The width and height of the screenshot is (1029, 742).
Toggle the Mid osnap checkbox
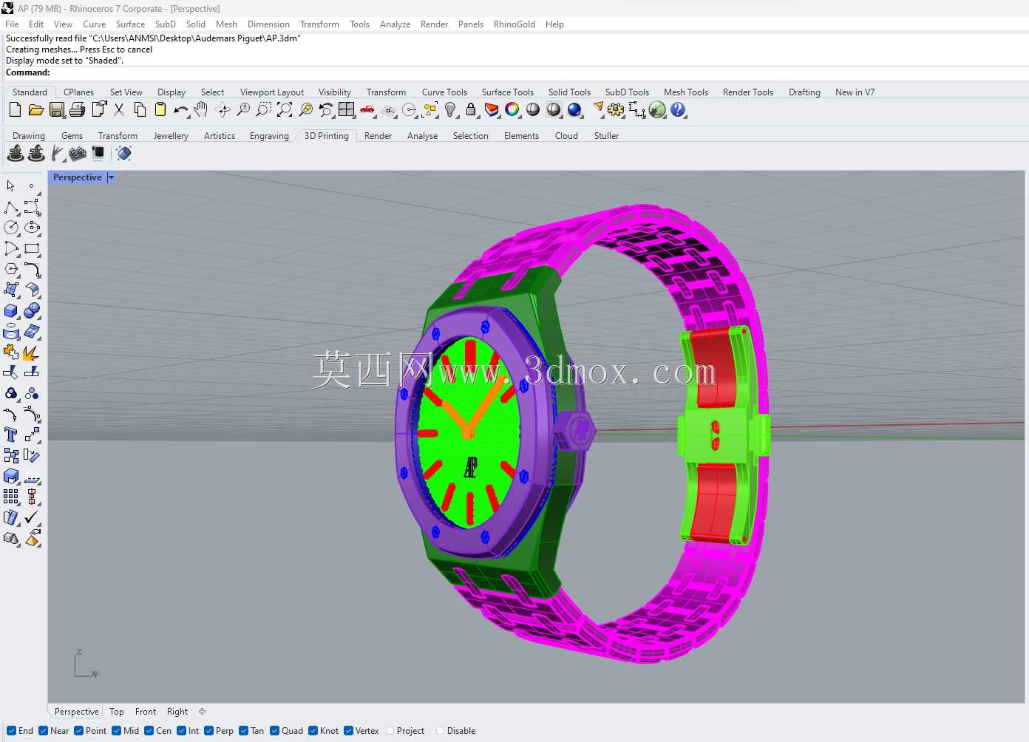tap(117, 731)
